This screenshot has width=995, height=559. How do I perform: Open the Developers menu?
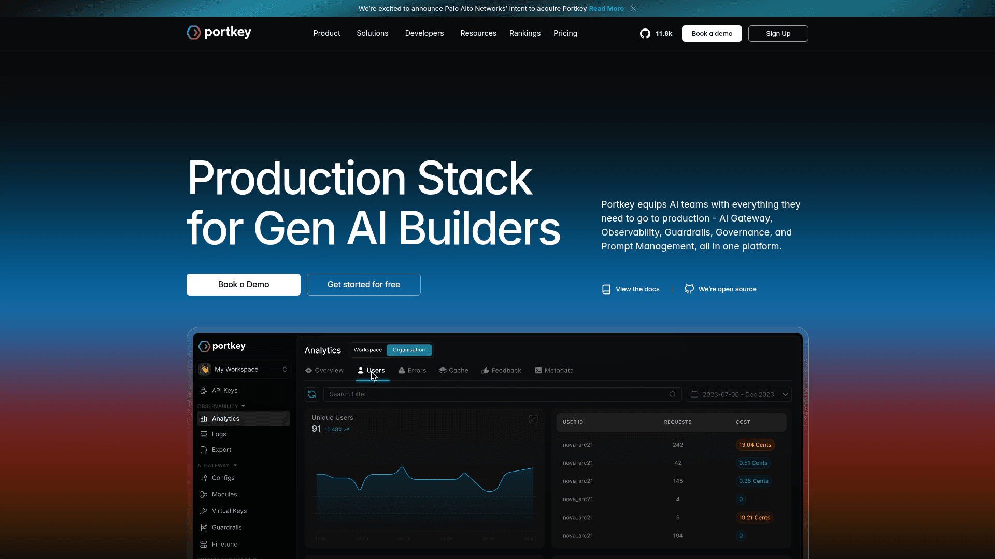[x=424, y=33]
